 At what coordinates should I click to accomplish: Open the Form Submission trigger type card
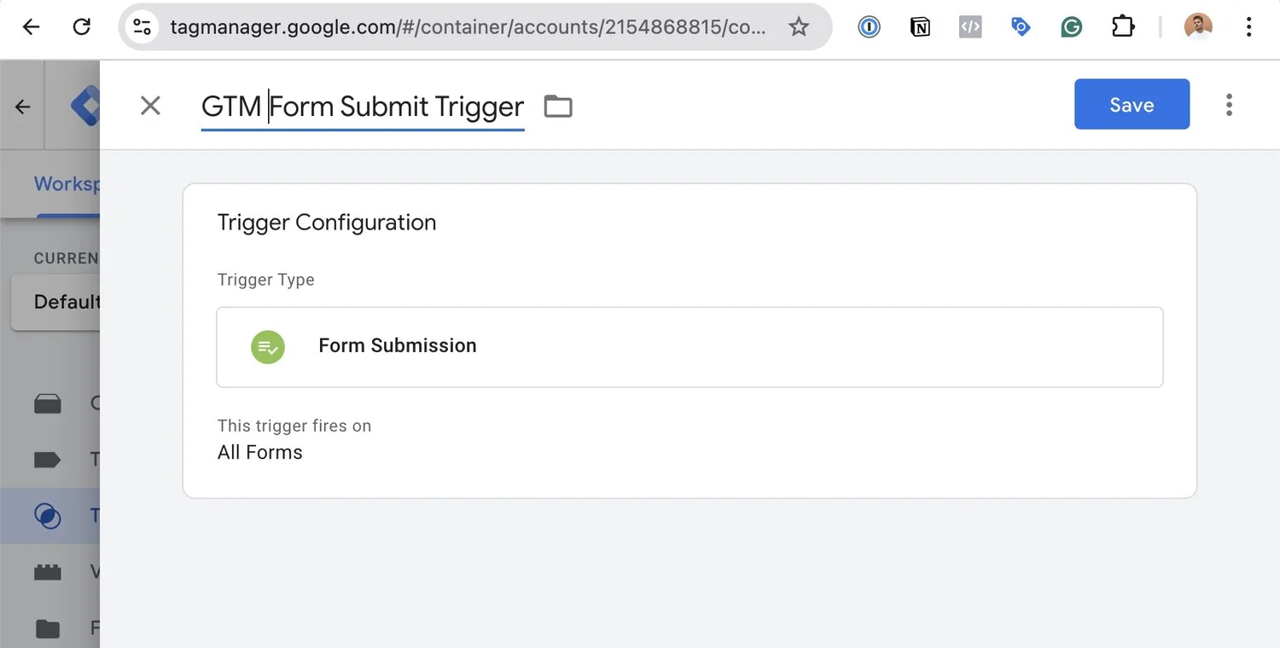(x=689, y=347)
